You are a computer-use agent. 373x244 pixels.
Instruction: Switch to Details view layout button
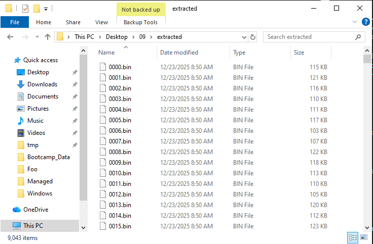[x=353, y=237]
